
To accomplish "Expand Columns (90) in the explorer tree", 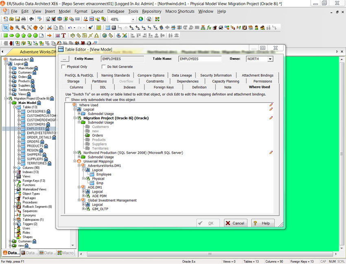I will click(x=14, y=168).
